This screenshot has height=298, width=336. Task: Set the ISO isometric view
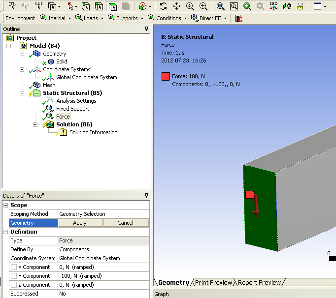273,6
